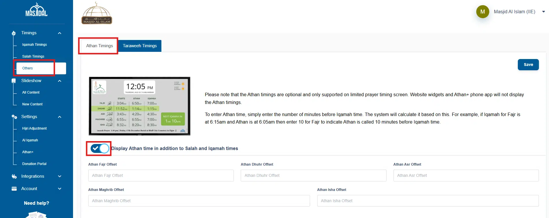Select the Athan Timings tab
The image size is (549, 218).
pyautogui.click(x=99, y=46)
